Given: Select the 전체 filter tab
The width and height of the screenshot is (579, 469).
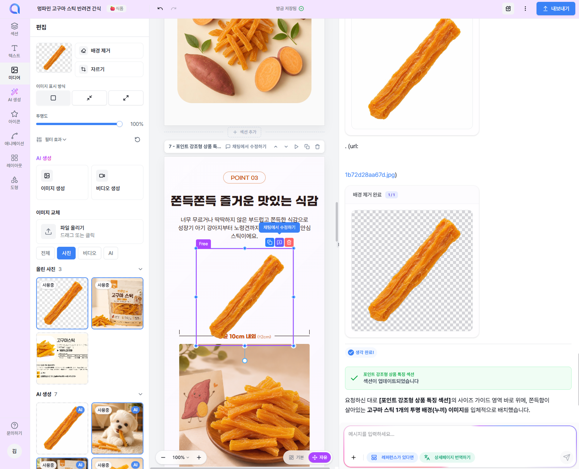Looking at the screenshot, I should point(45,253).
